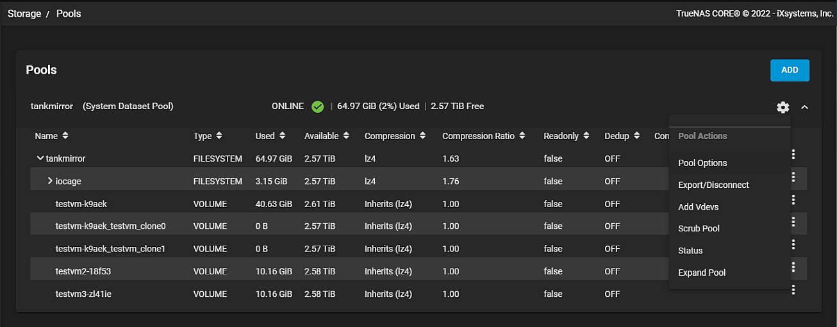Click the ADD pool button

pyautogui.click(x=790, y=70)
